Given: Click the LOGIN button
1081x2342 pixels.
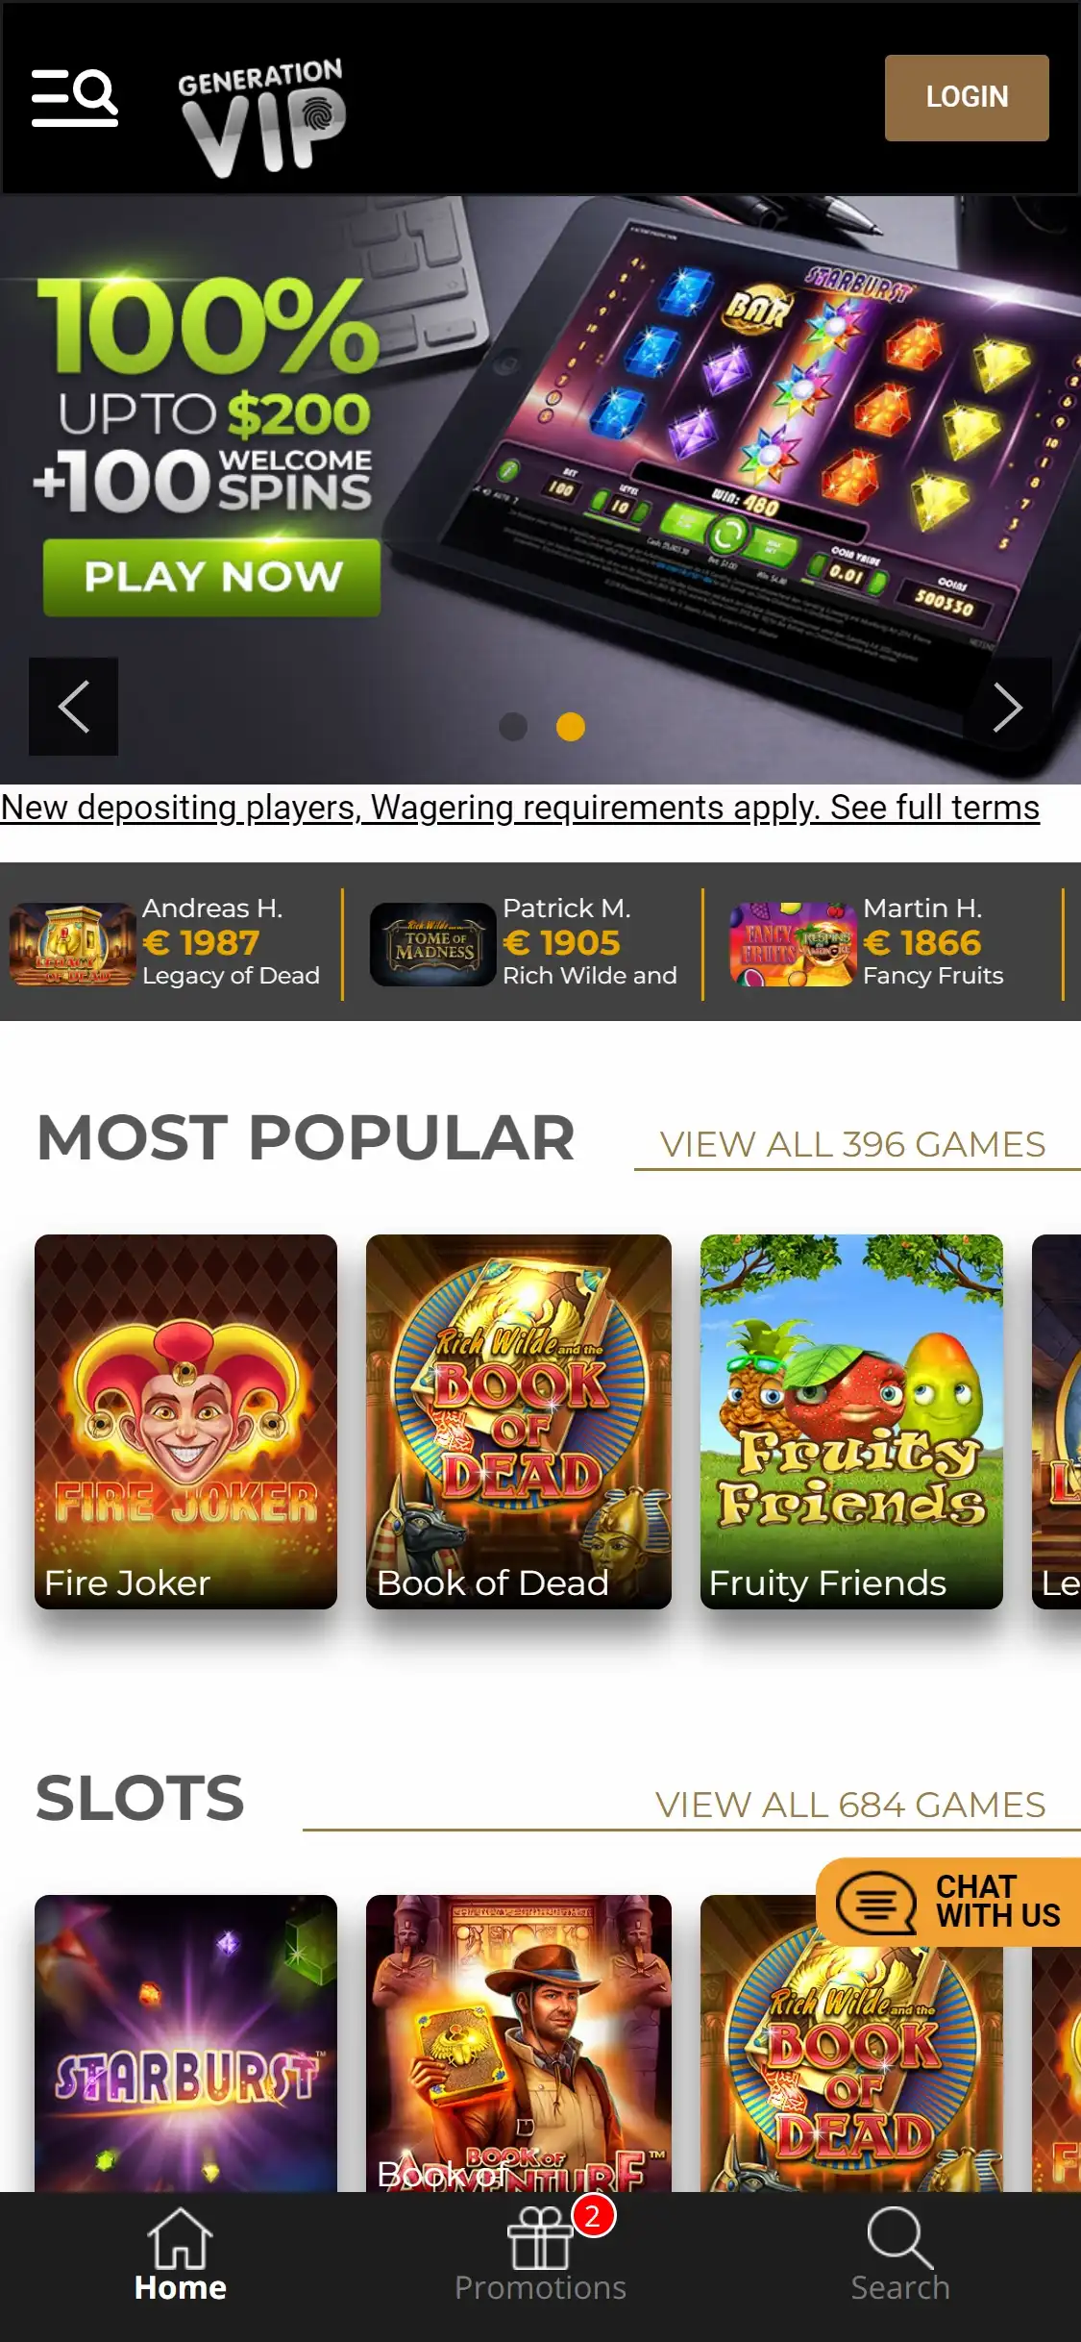Looking at the screenshot, I should tap(967, 98).
